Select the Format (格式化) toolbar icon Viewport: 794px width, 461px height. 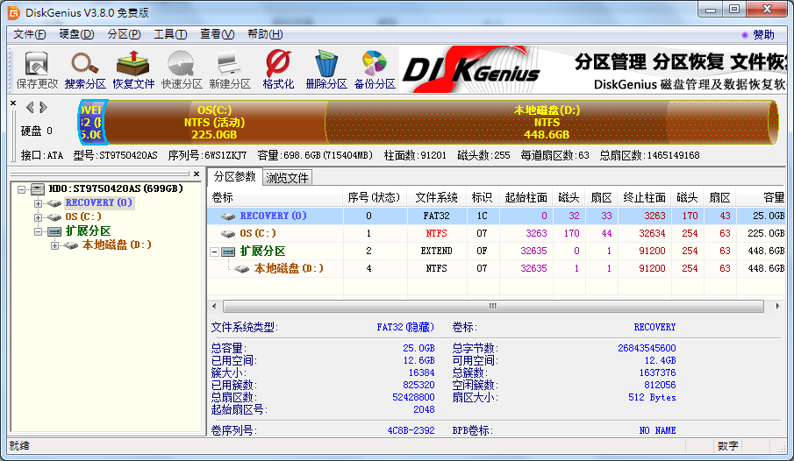pos(278,70)
